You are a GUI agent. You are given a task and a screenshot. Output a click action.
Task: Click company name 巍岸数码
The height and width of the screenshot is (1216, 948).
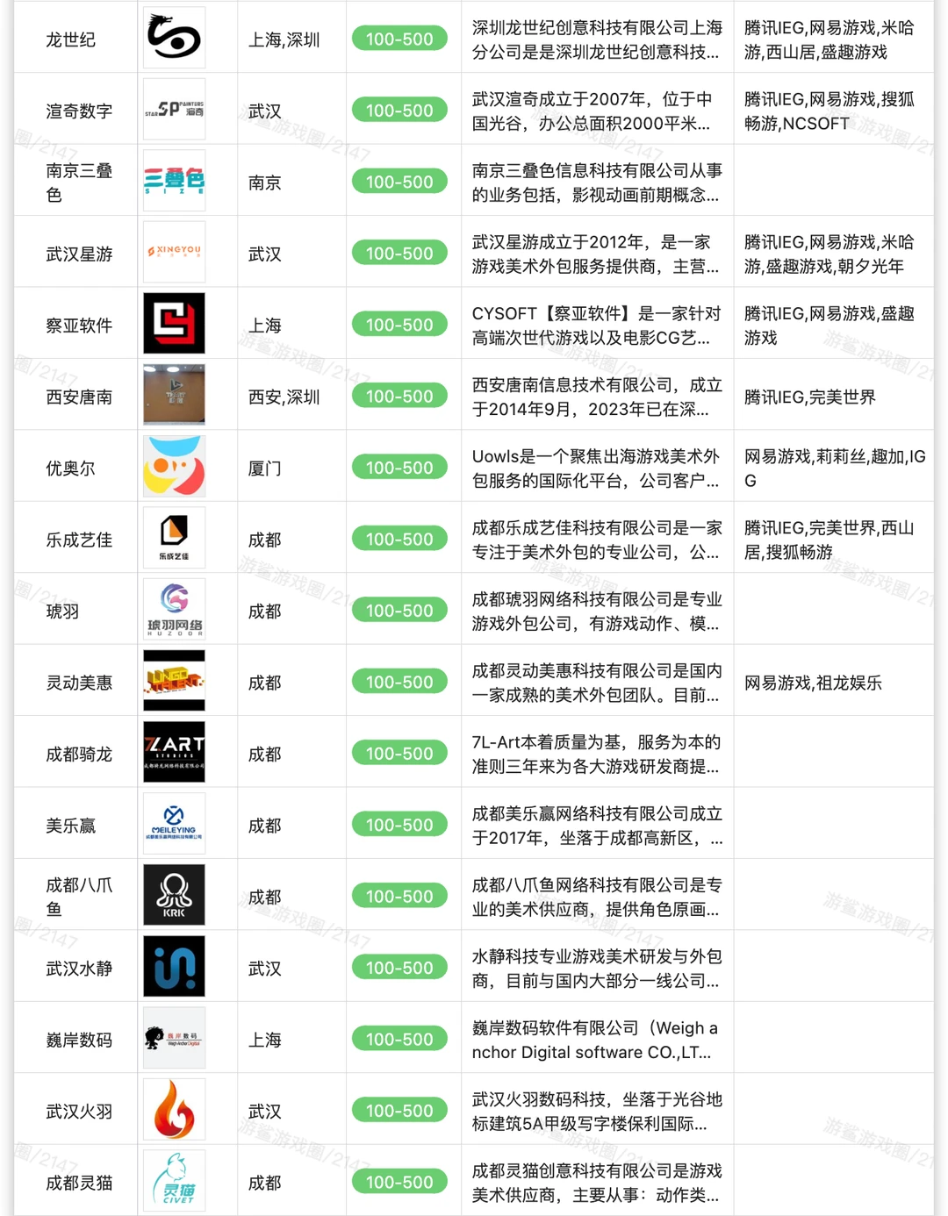79,1041
